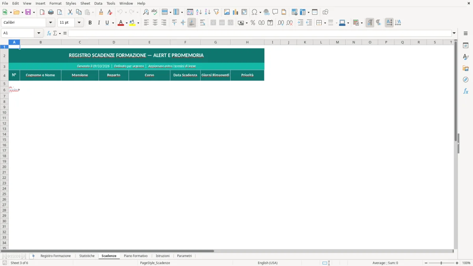Open the Format menu
The height and width of the screenshot is (266, 473).
(56, 3)
